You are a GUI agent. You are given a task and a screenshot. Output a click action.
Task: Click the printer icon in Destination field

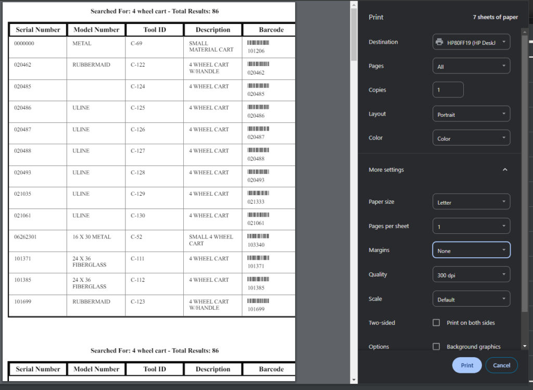(439, 42)
